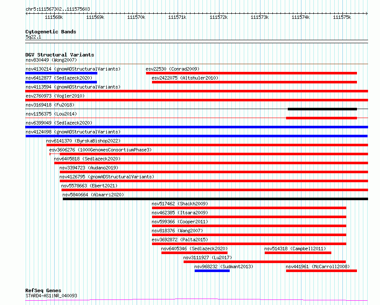Click the red nsv1156375 variant bar
The width and height of the screenshot is (380, 305).
pos(322,118)
